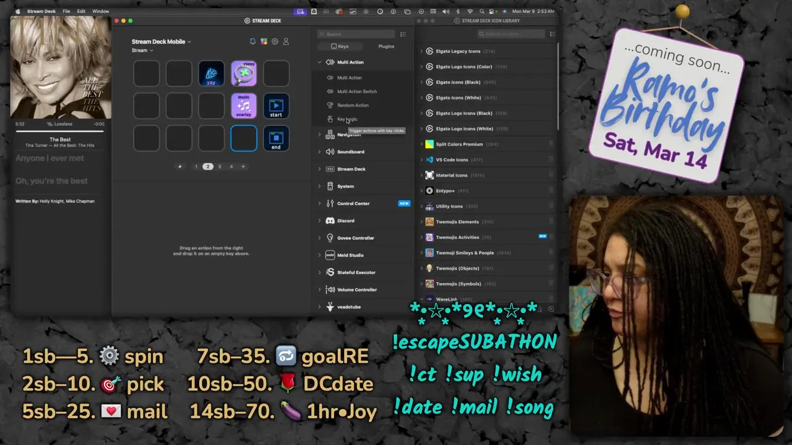The width and height of the screenshot is (792, 445).
Task: Expand the Volume Controller category
Action: coord(320,289)
